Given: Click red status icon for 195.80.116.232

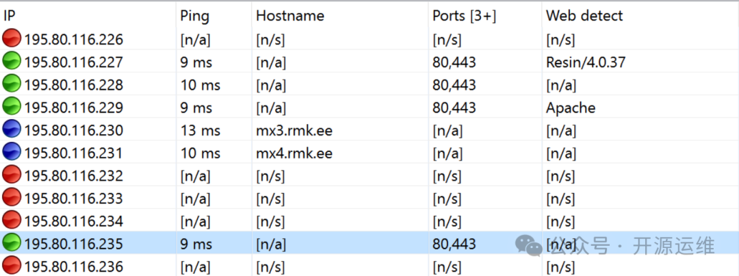Looking at the screenshot, I should (12, 175).
